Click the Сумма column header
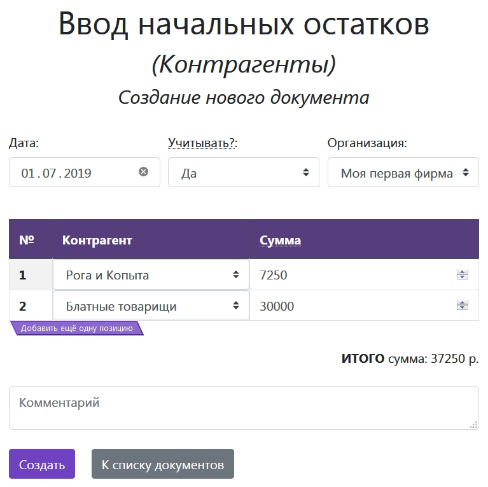The image size is (488, 487). point(281,240)
